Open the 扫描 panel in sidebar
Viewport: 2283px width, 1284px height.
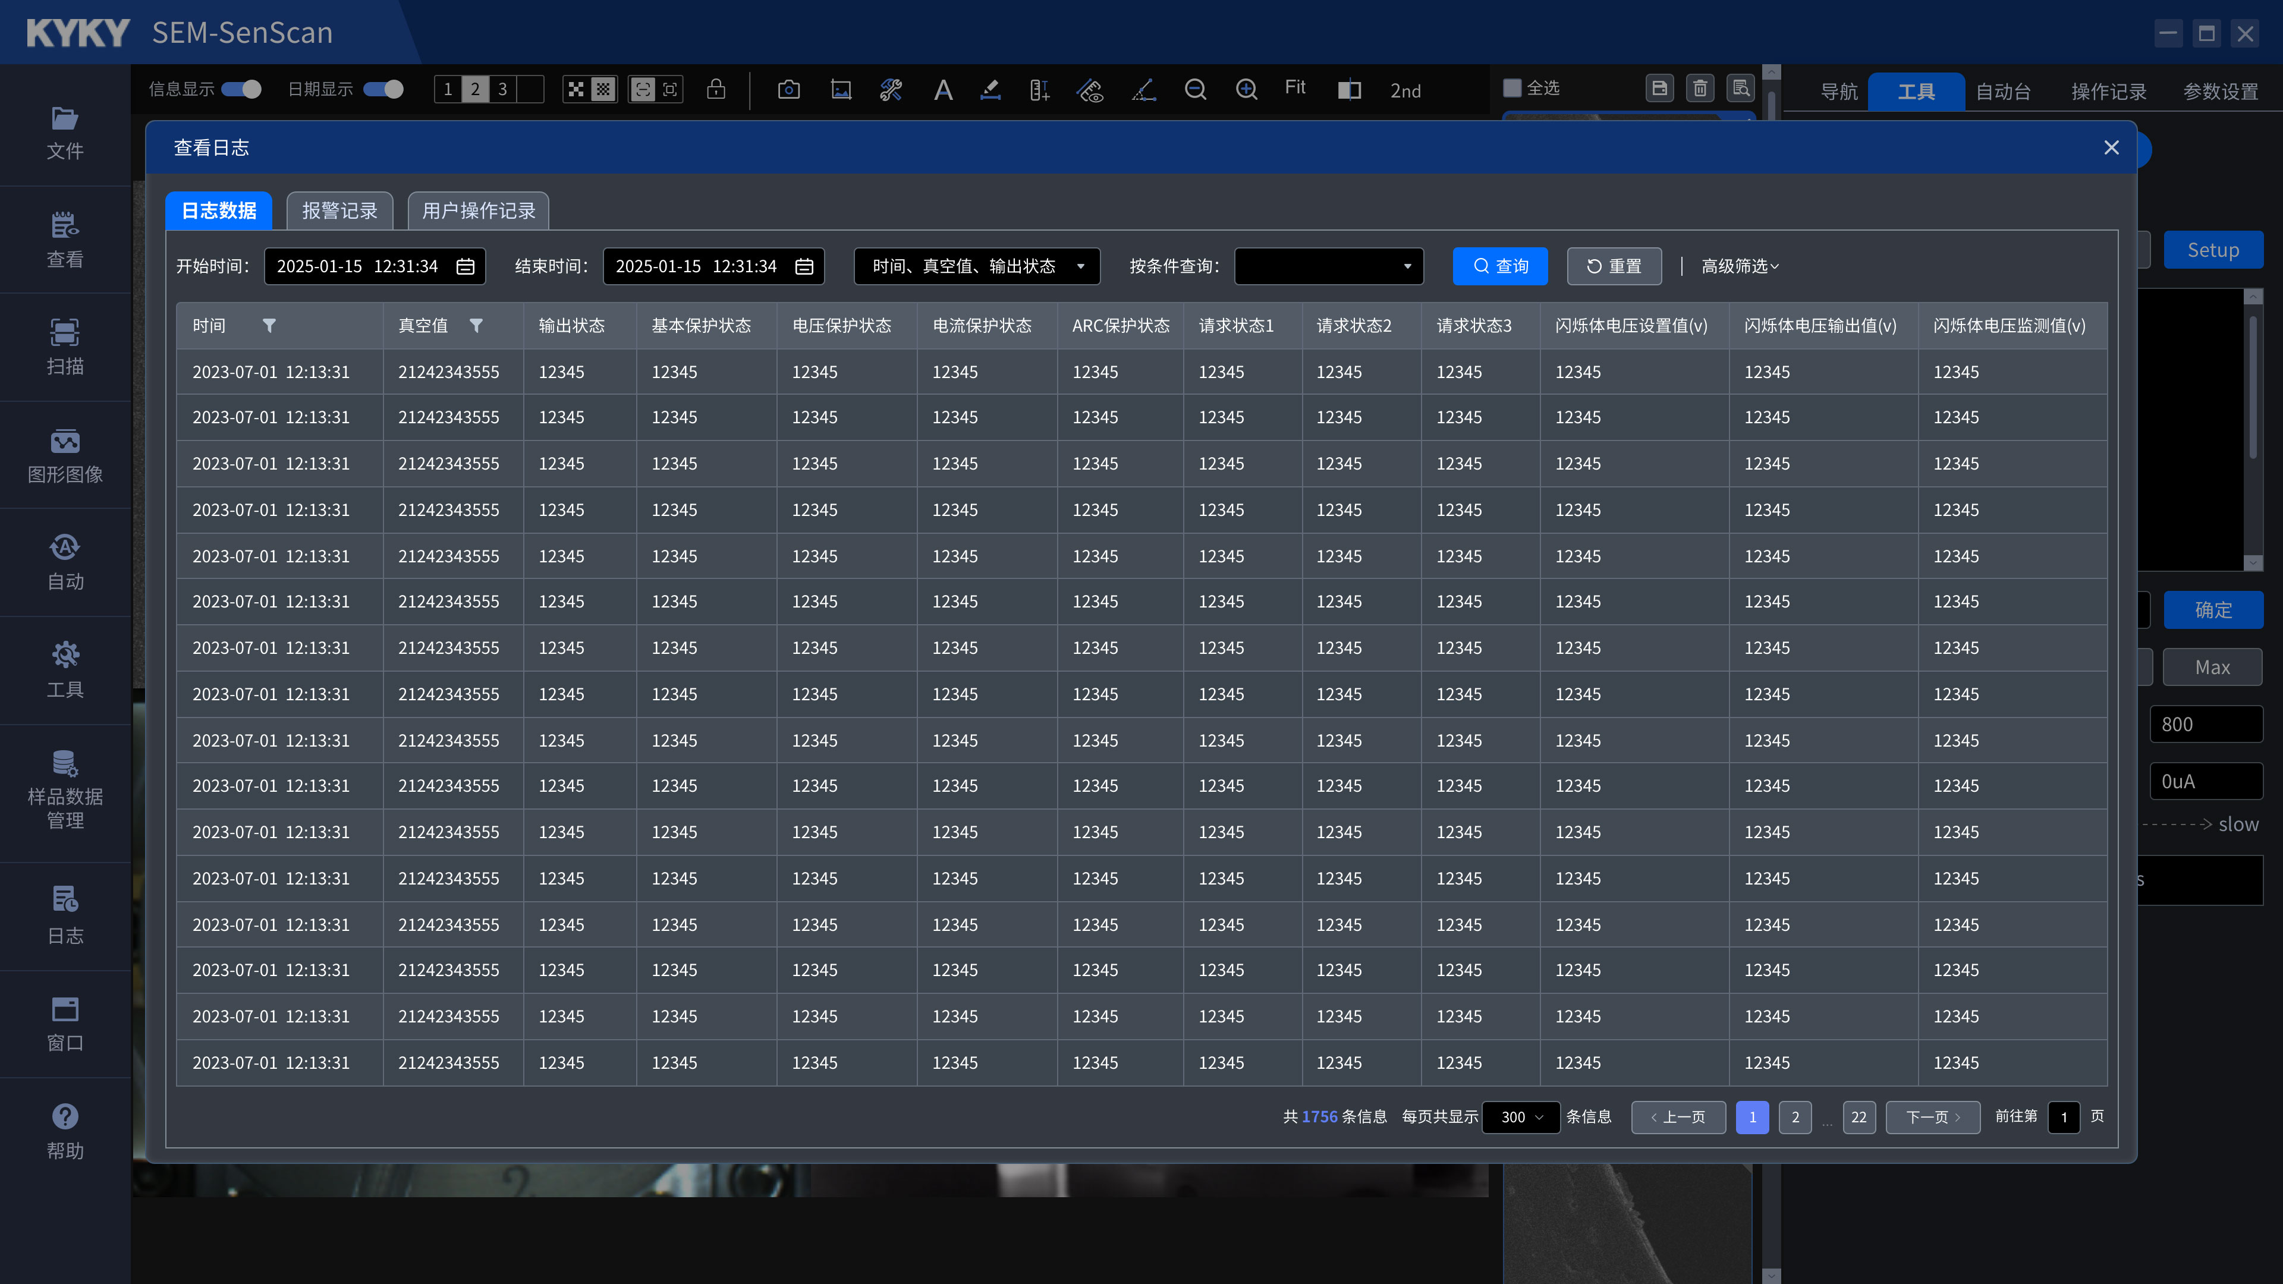[65, 347]
